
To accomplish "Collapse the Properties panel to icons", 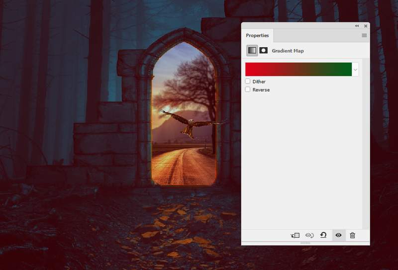I will [357, 26].
